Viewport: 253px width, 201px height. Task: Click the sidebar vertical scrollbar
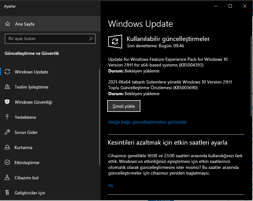pyautogui.click(x=100, y=117)
